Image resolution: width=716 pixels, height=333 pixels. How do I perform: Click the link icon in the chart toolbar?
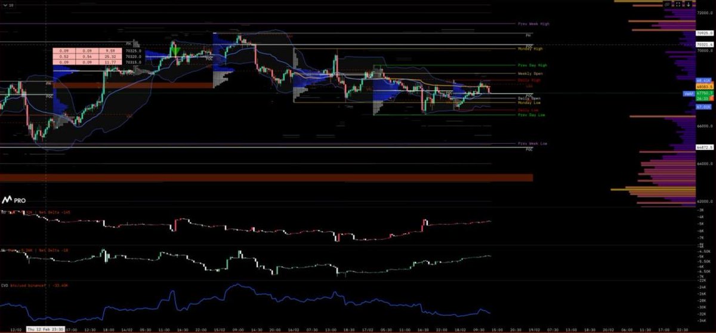point(667,4)
